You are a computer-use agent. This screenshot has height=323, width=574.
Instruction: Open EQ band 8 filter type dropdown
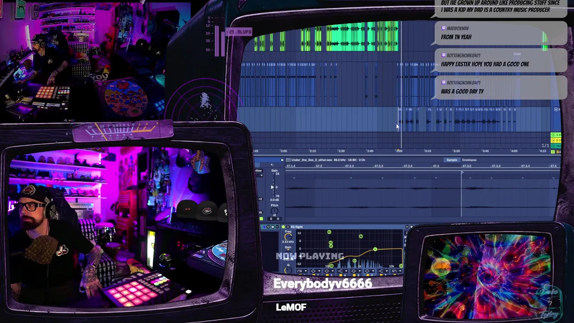point(397,271)
